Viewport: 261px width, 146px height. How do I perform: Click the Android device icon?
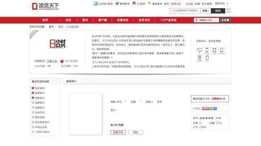point(221,50)
